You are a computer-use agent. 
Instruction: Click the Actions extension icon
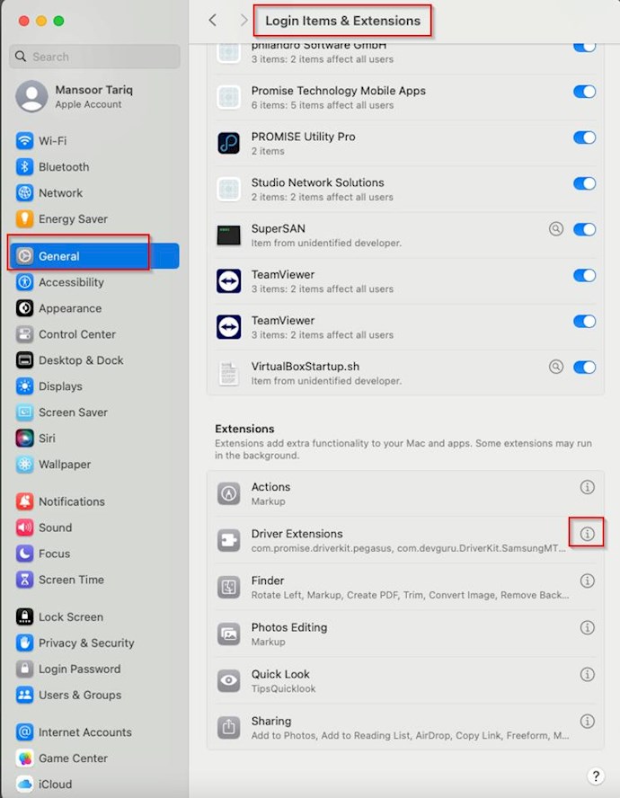coord(228,493)
